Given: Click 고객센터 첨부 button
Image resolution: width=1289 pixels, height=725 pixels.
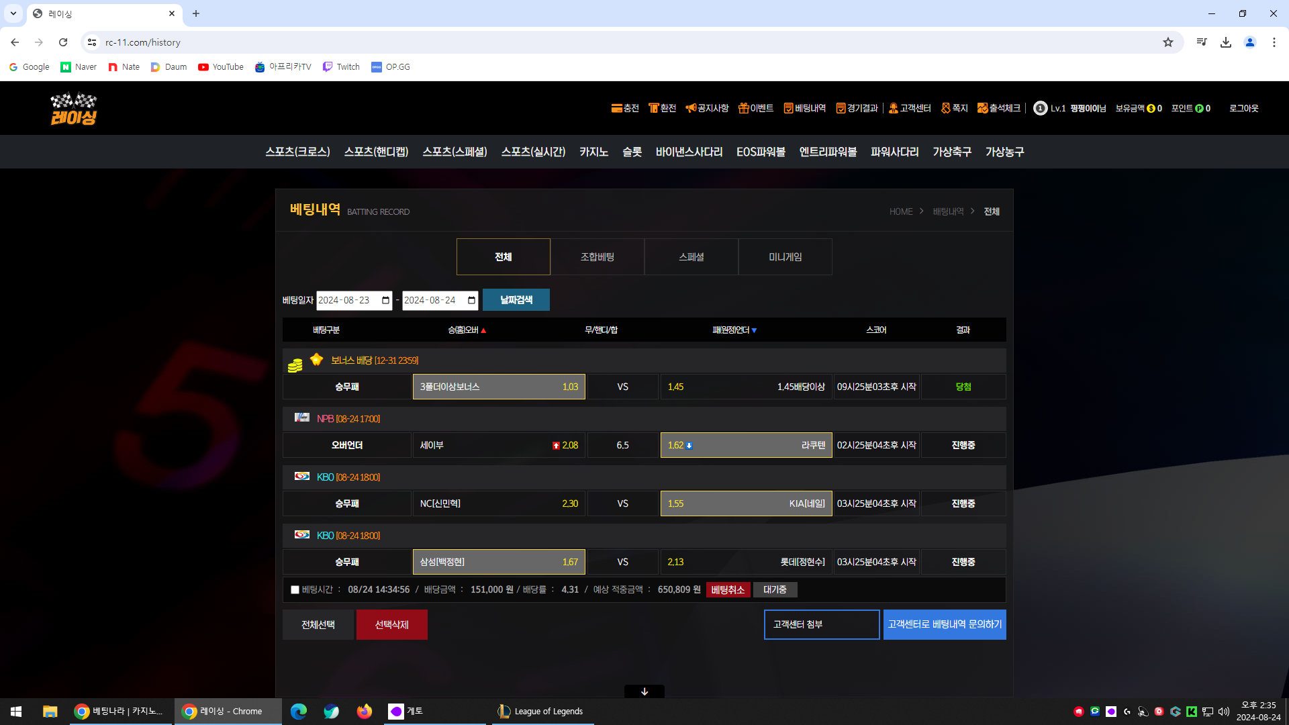Looking at the screenshot, I should coord(822,625).
